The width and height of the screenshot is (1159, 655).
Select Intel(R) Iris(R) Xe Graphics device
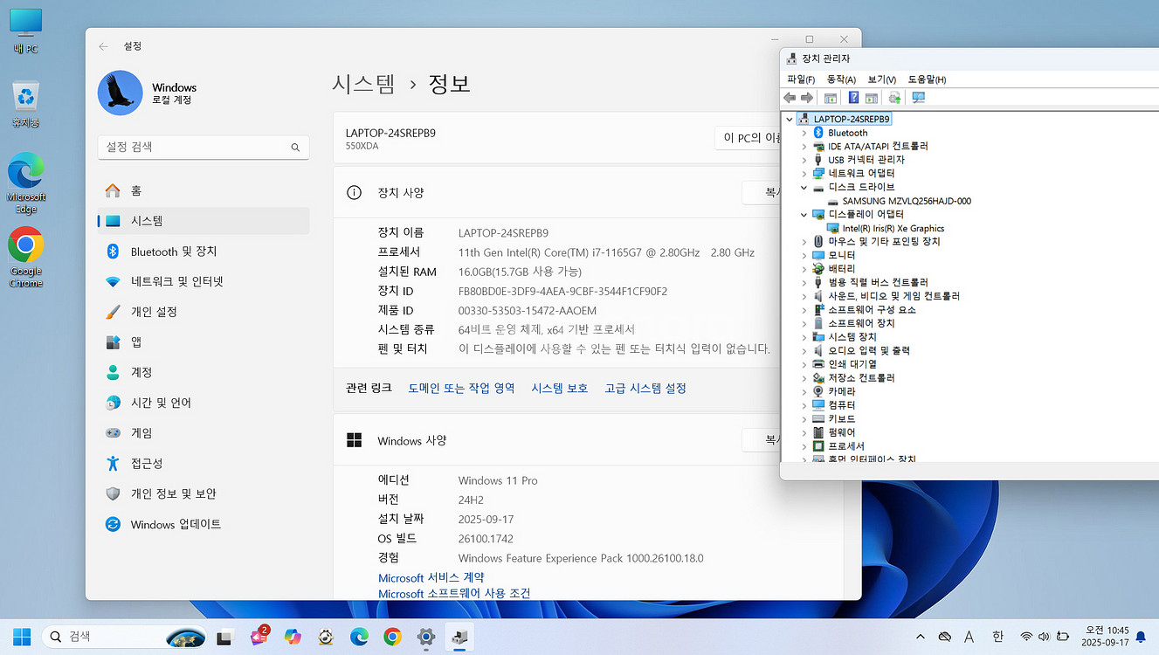(893, 228)
